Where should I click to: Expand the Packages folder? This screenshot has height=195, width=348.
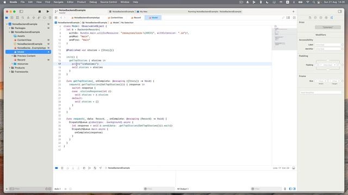[10, 28]
